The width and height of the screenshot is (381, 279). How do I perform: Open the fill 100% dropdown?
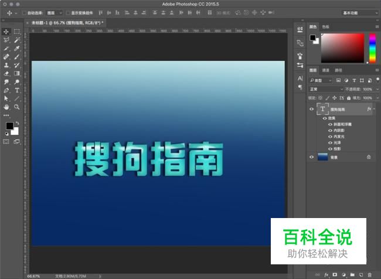click(x=377, y=98)
